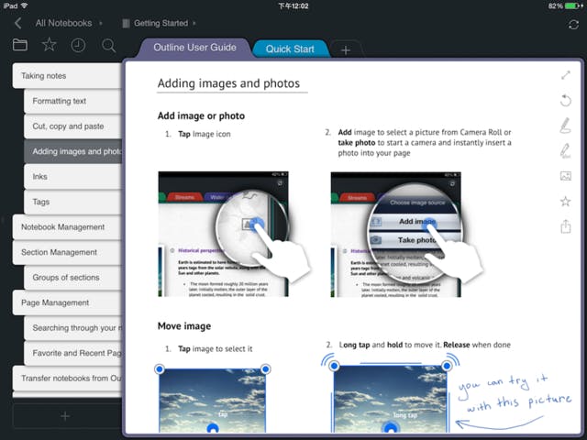The width and height of the screenshot is (587, 440).
Task: Expand page to full screen
Action: tap(566, 76)
